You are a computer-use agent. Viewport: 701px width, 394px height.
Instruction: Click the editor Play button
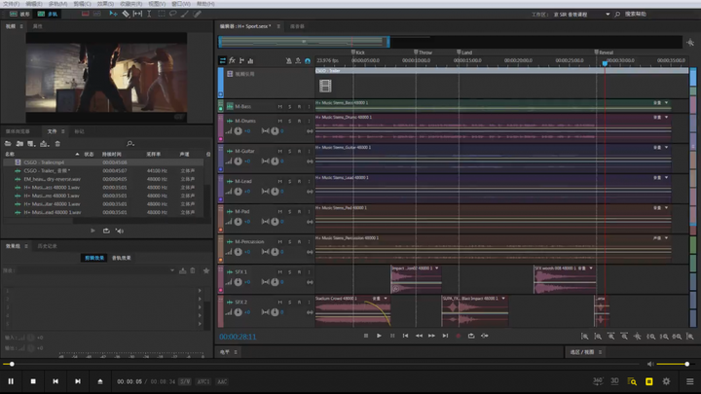click(x=379, y=336)
